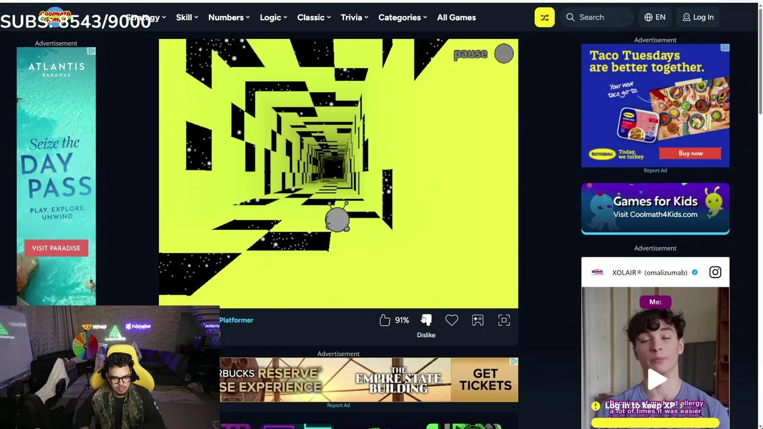The width and height of the screenshot is (763, 429).
Task: Click the Platformer category link
Action: (x=236, y=320)
